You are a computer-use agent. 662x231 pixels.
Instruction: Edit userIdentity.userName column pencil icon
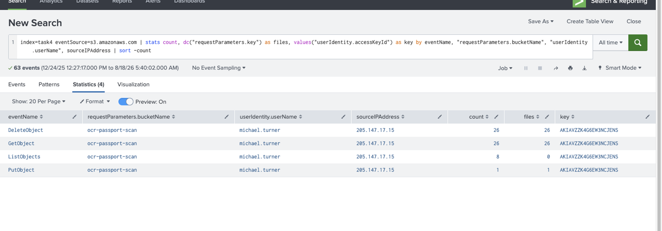(343, 117)
